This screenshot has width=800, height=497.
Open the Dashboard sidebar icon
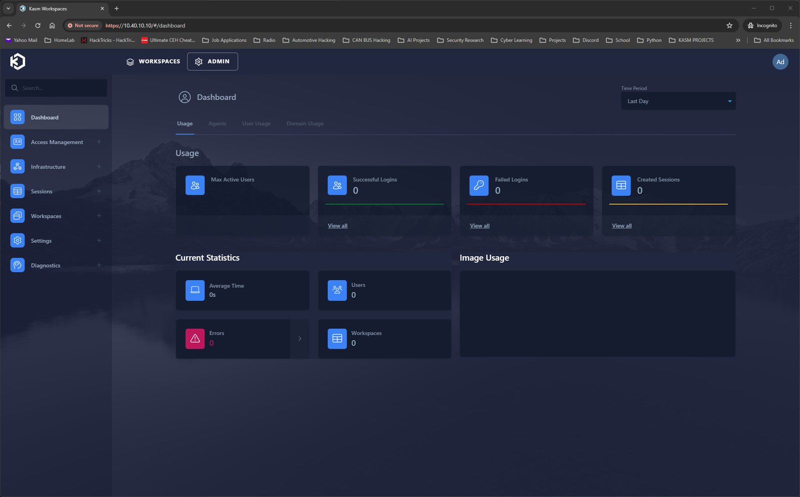tap(17, 117)
